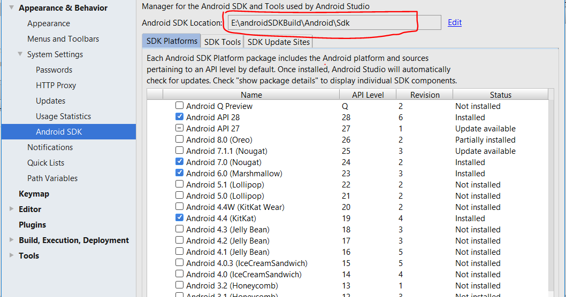Viewport: 566px width, 297px height.
Task: Uncheck the Android API 28 checkbox
Action: click(179, 116)
